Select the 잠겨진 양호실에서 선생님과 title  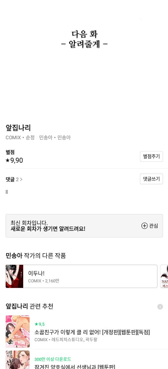point(75,366)
